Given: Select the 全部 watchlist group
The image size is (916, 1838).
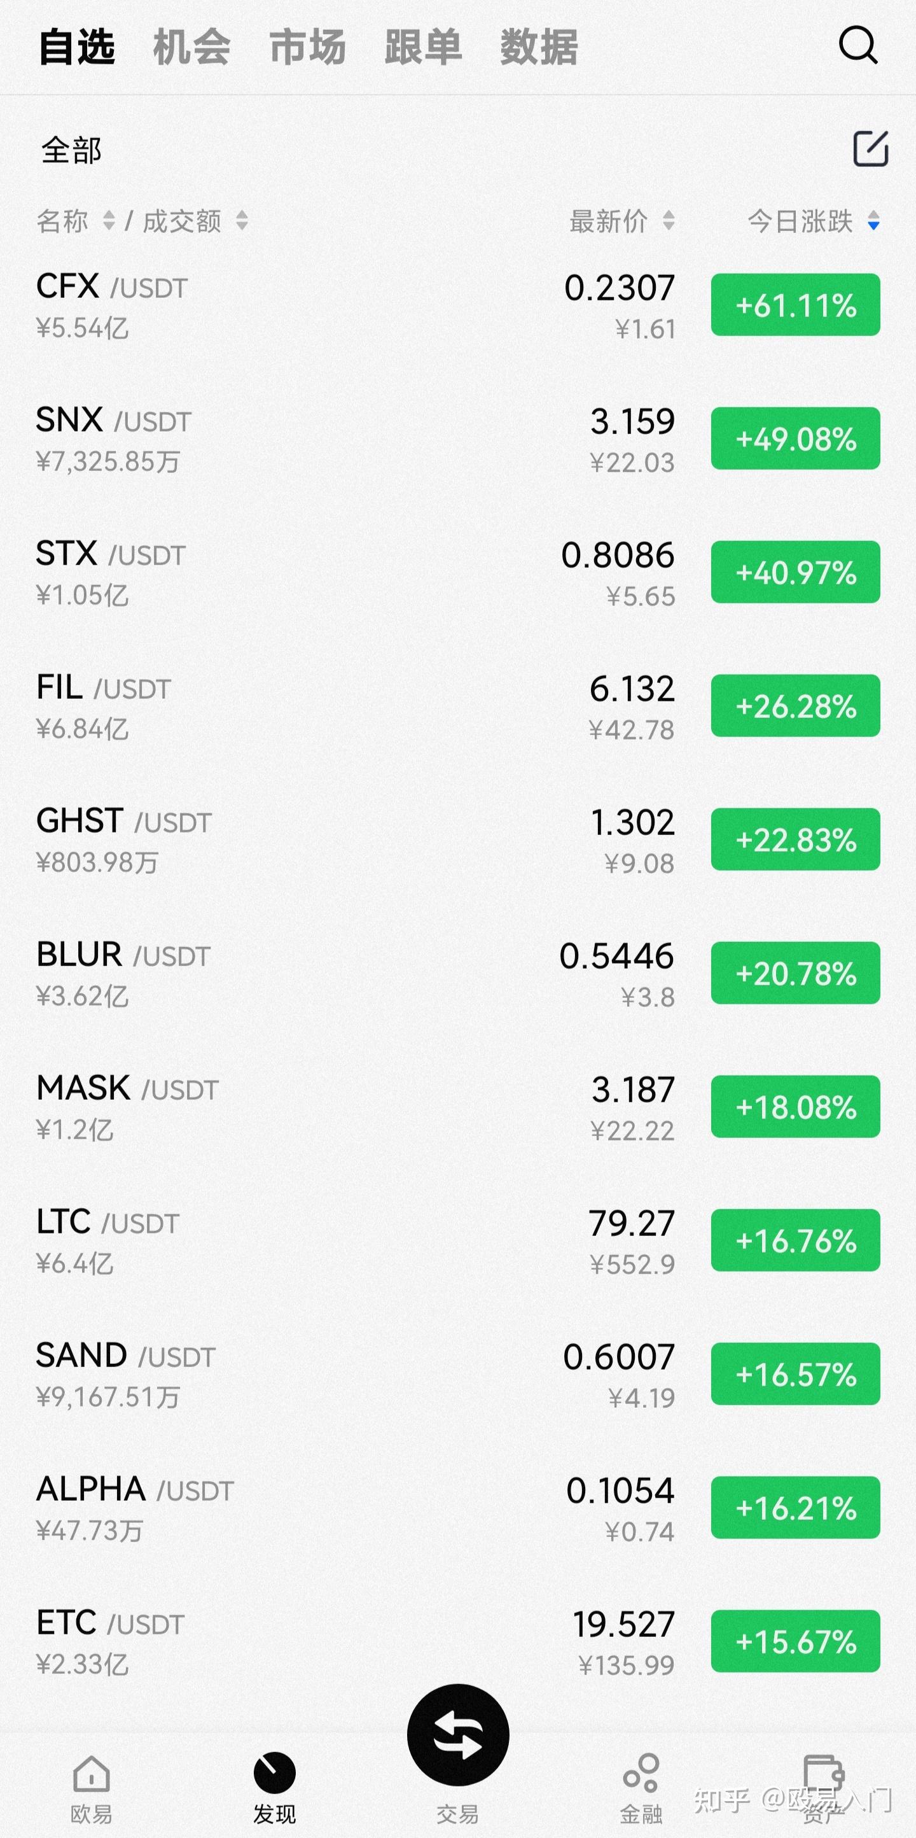Looking at the screenshot, I should coord(71,151).
